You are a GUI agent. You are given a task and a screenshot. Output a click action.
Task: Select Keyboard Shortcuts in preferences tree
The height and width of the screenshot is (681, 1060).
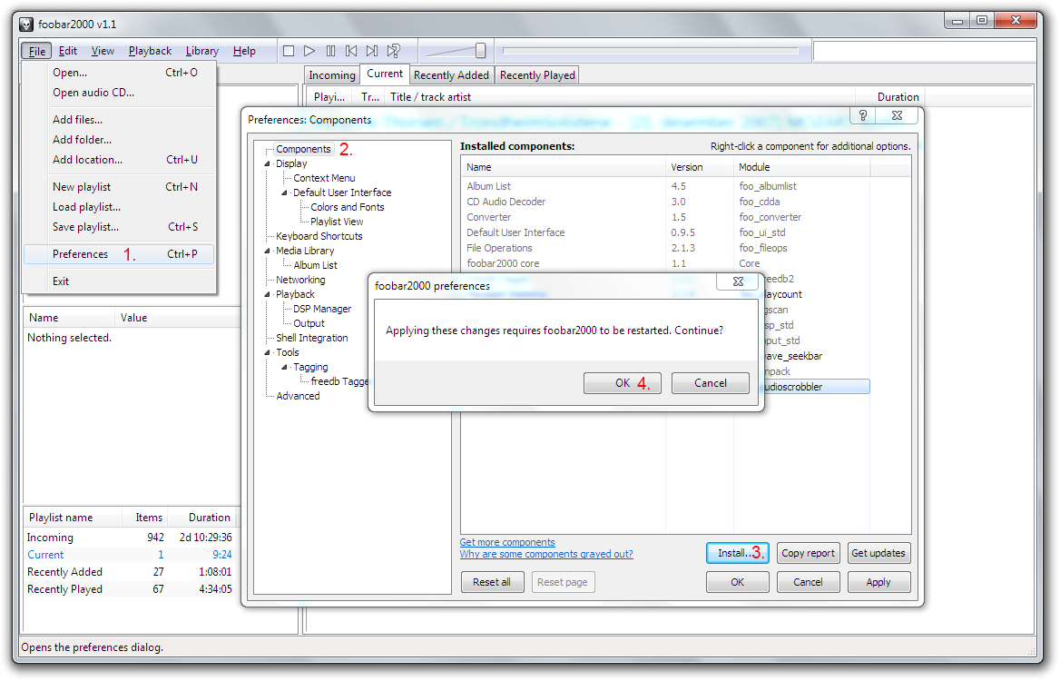coord(319,236)
